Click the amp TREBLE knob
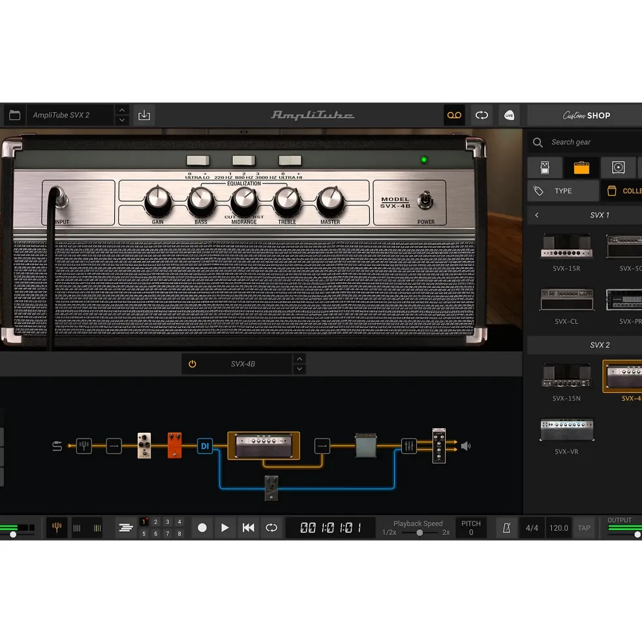Viewport: 642px width, 643px height. click(x=287, y=200)
